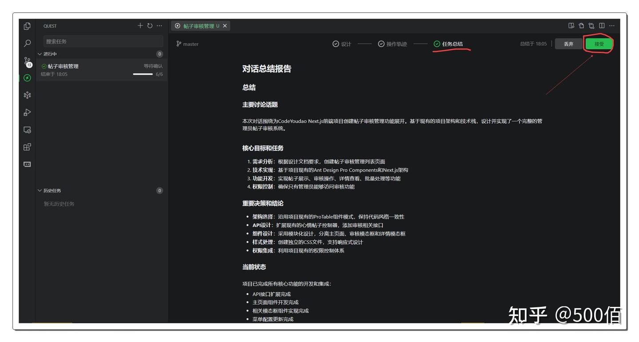The width and height of the screenshot is (639, 342).
Task: Open the QUEST panel more actions menu
Action: (160, 25)
